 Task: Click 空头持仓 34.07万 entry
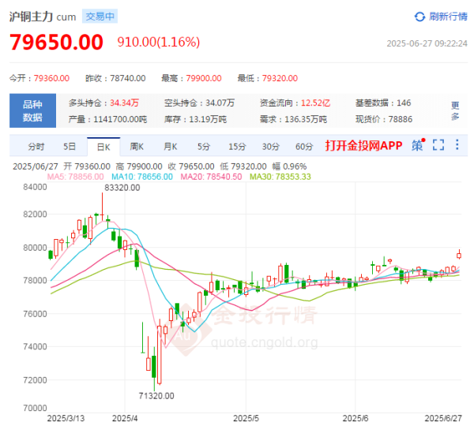point(200,103)
